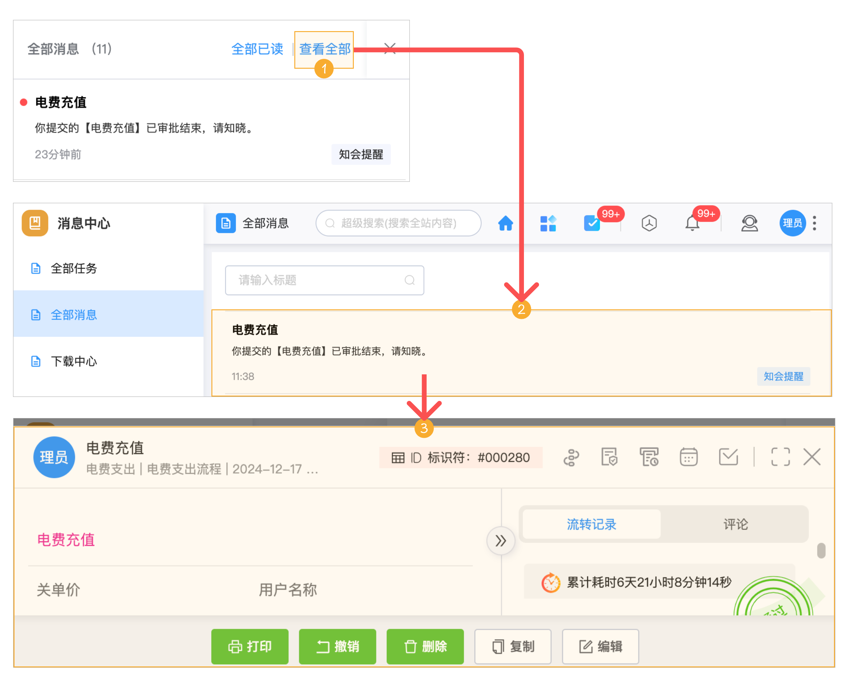The image size is (850, 680).
Task: Select 全部任务 in sidebar
Action: click(x=74, y=268)
